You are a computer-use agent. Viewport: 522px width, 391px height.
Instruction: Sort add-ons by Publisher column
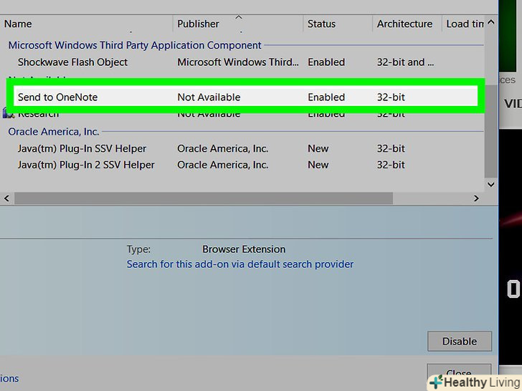(238, 24)
